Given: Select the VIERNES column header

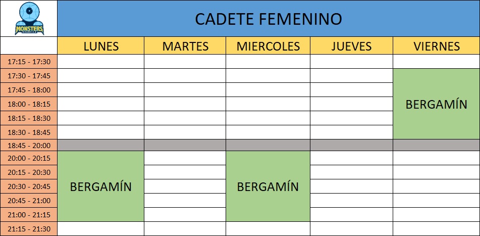Looking at the screenshot, I should 437,46.
